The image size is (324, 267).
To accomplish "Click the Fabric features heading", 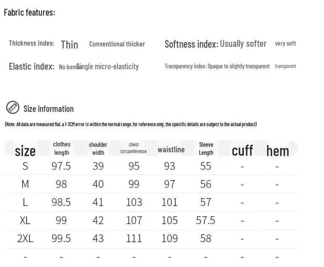I will click(29, 12).
